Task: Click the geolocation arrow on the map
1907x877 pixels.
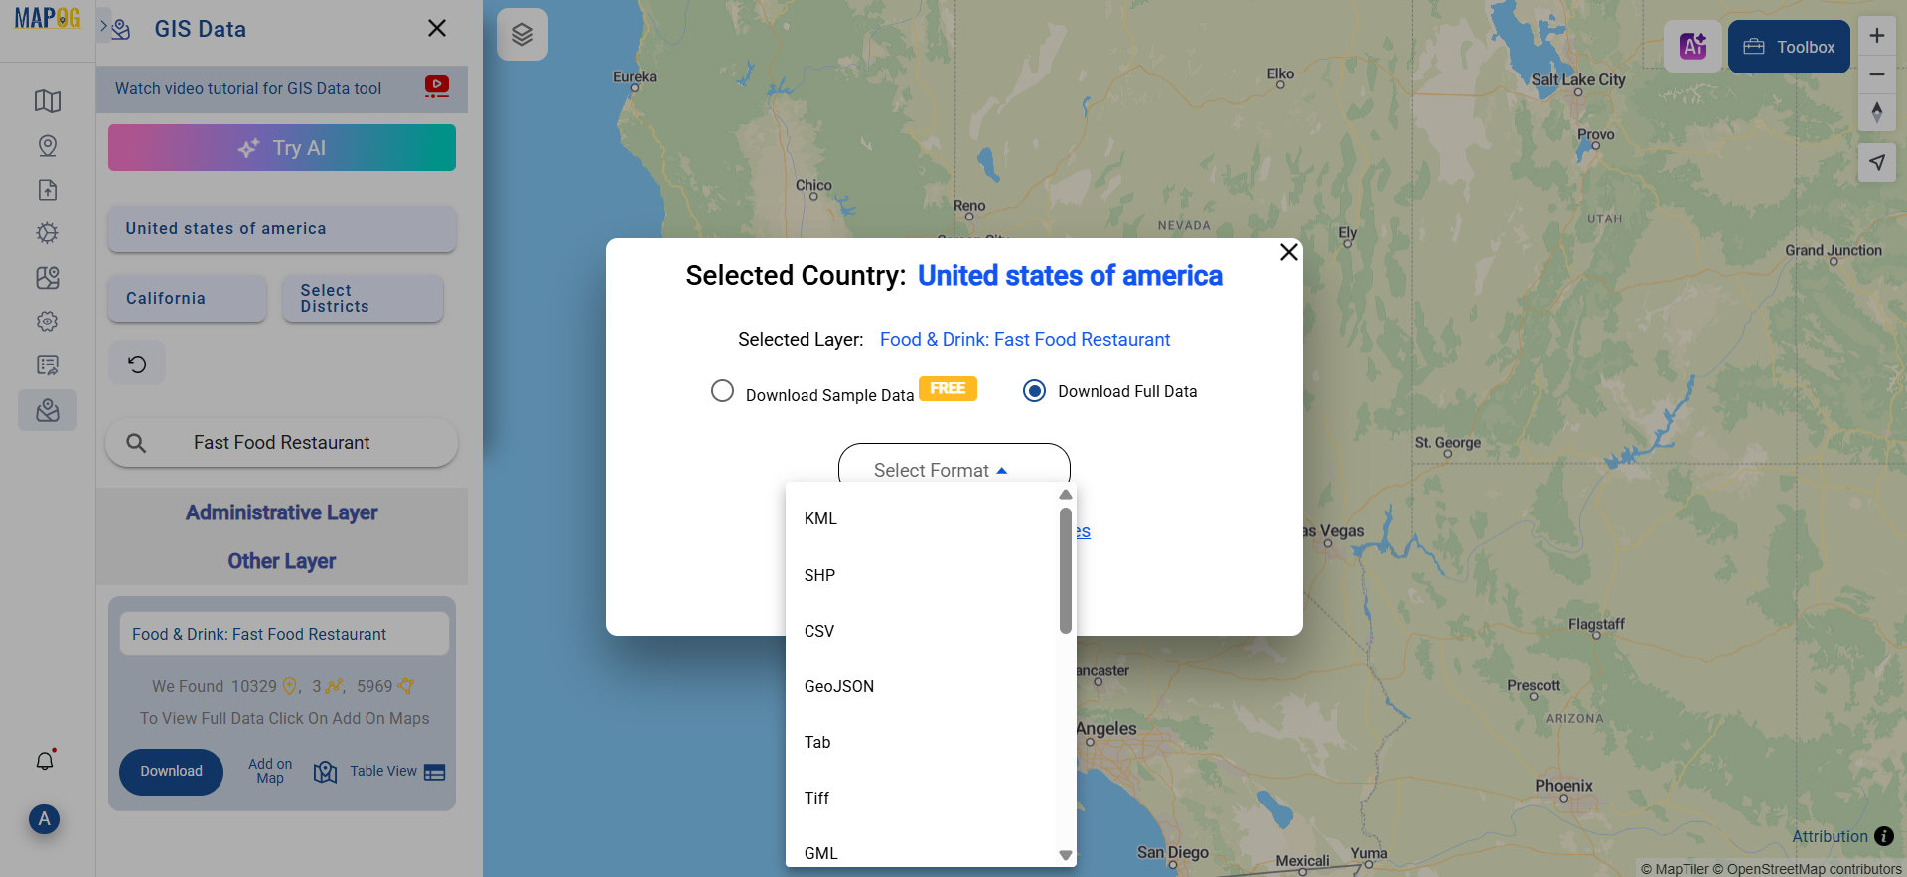Action: 1877,161
